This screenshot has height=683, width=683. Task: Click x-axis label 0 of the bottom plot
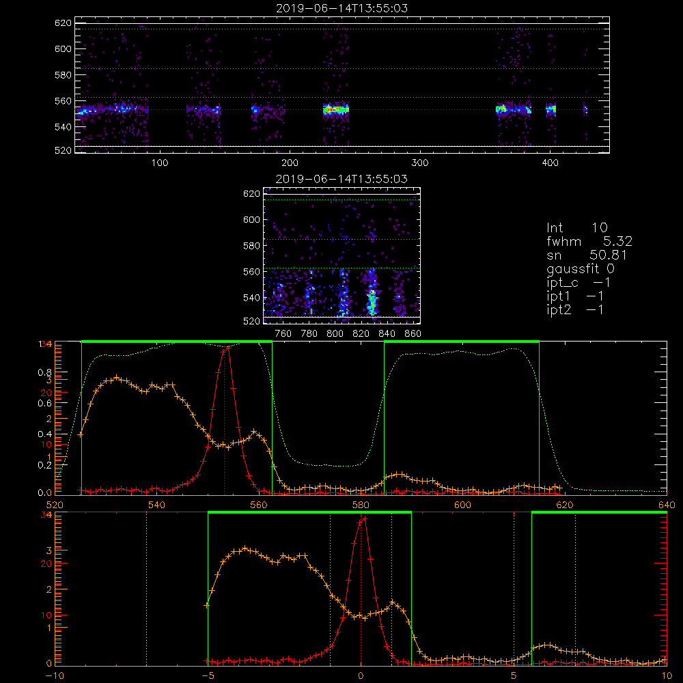[361, 676]
